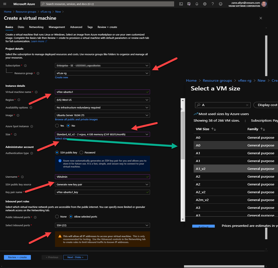Switch to the Networking tab
The image size is (278, 268).
(x=36, y=27)
